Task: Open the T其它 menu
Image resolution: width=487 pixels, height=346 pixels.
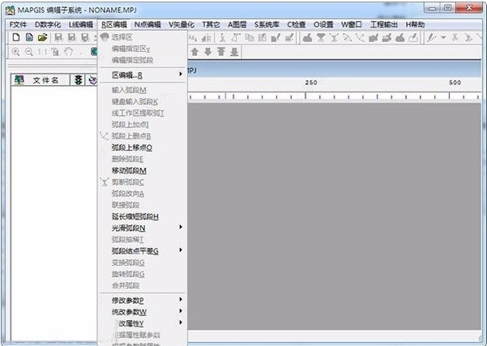Action: 211,25
